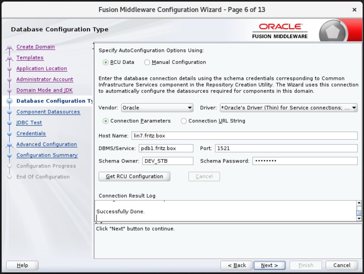The height and width of the screenshot is (274, 364).
Task: Click the Configuration Progress step bullet
Action: coord(10,166)
